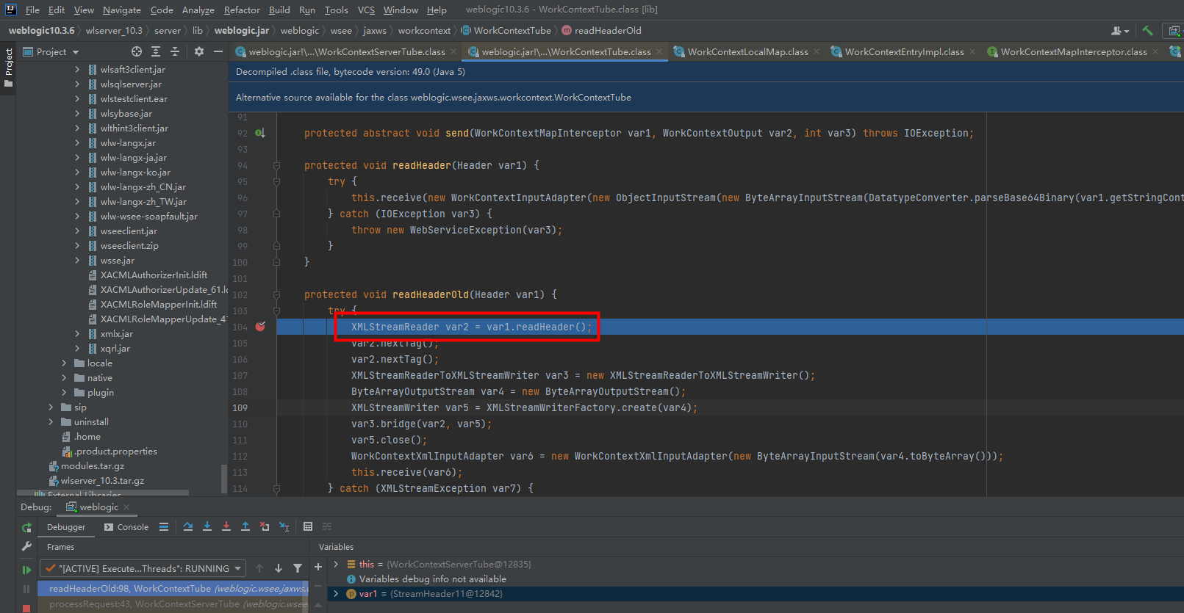Open the thread selection dropdown
Viewport: 1184px width, 613px height.
(143, 568)
